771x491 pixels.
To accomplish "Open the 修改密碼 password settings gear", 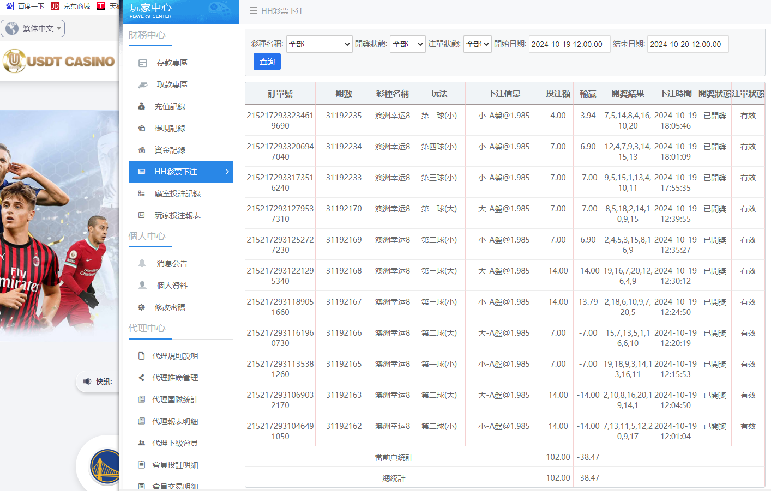I will pos(142,307).
